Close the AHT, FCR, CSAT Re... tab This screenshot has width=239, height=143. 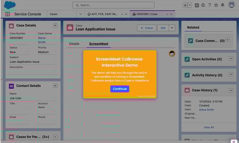point(126,14)
